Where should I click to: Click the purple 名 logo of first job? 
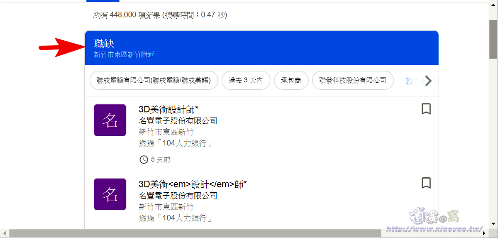tap(110, 120)
